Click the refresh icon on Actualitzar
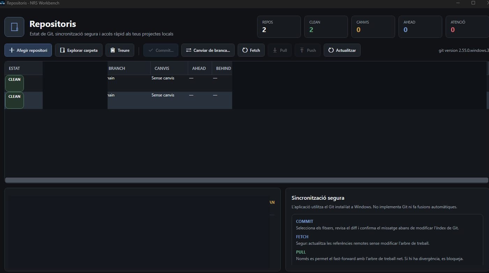Image resolution: width=489 pixels, height=273 pixels. pyautogui.click(x=331, y=50)
